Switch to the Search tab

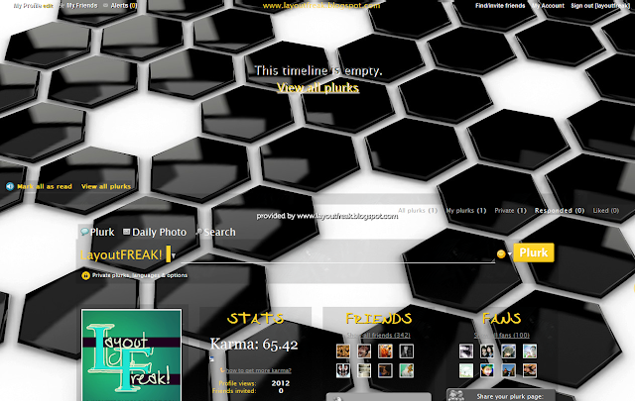(x=216, y=232)
